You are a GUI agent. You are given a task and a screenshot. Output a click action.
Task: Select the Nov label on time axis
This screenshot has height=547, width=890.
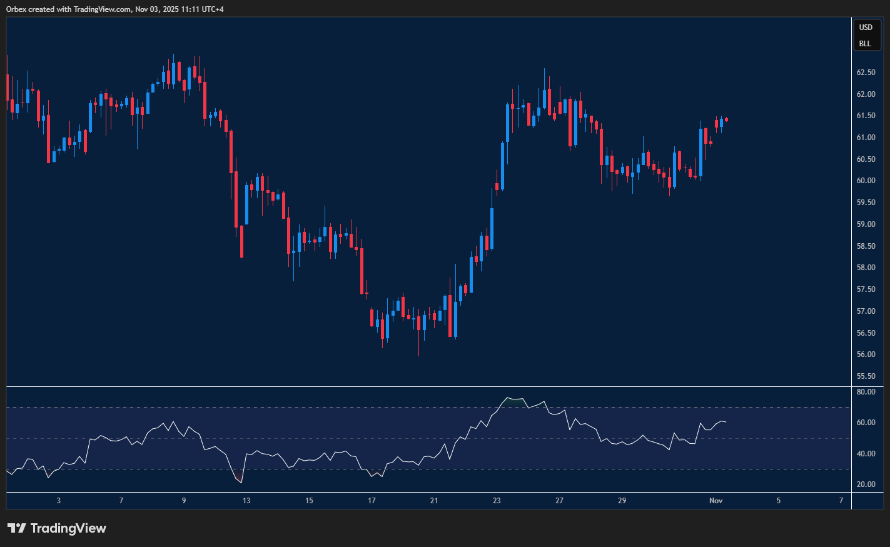pos(716,501)
